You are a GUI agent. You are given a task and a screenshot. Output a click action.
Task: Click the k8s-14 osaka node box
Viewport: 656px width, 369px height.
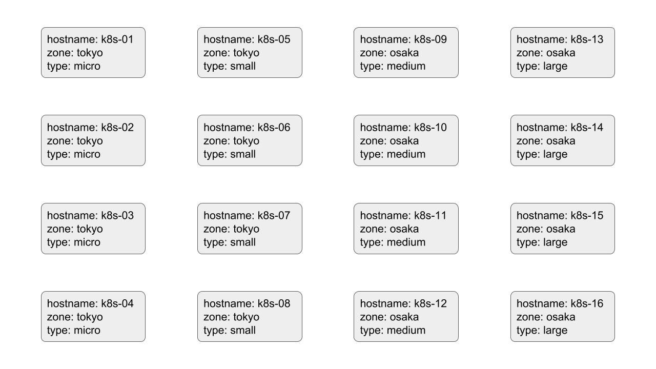[x=563, y=140]
